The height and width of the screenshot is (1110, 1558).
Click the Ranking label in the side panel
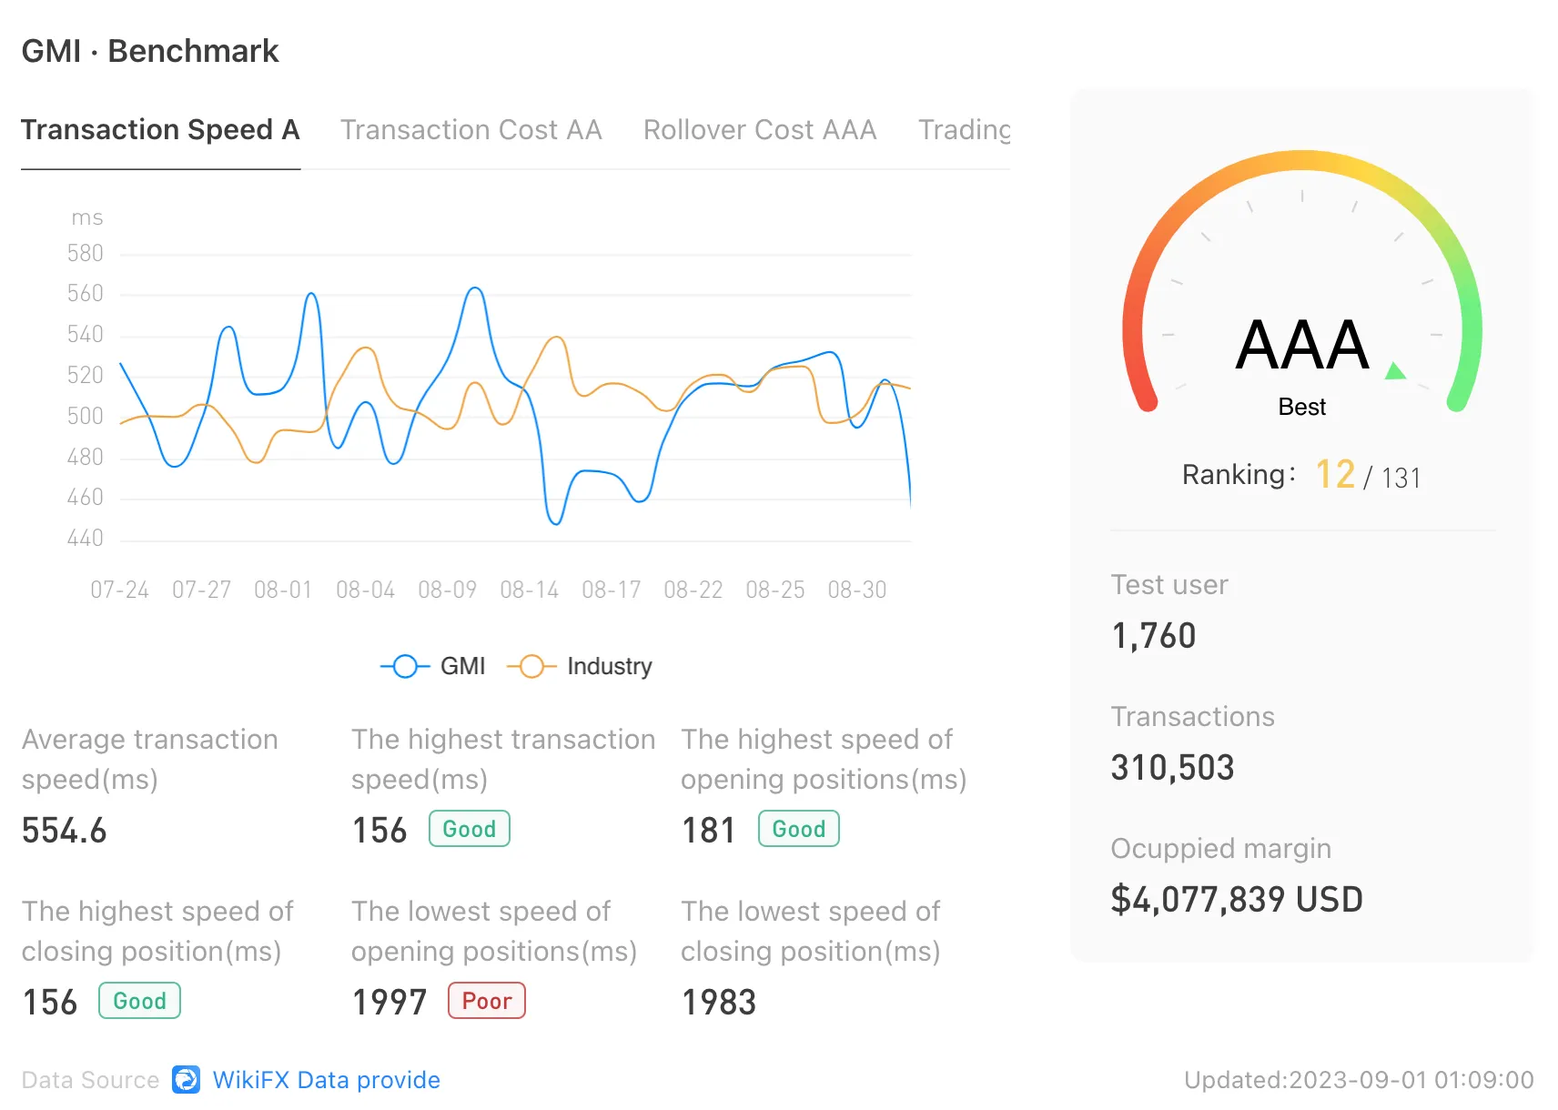pos(1239,475)
